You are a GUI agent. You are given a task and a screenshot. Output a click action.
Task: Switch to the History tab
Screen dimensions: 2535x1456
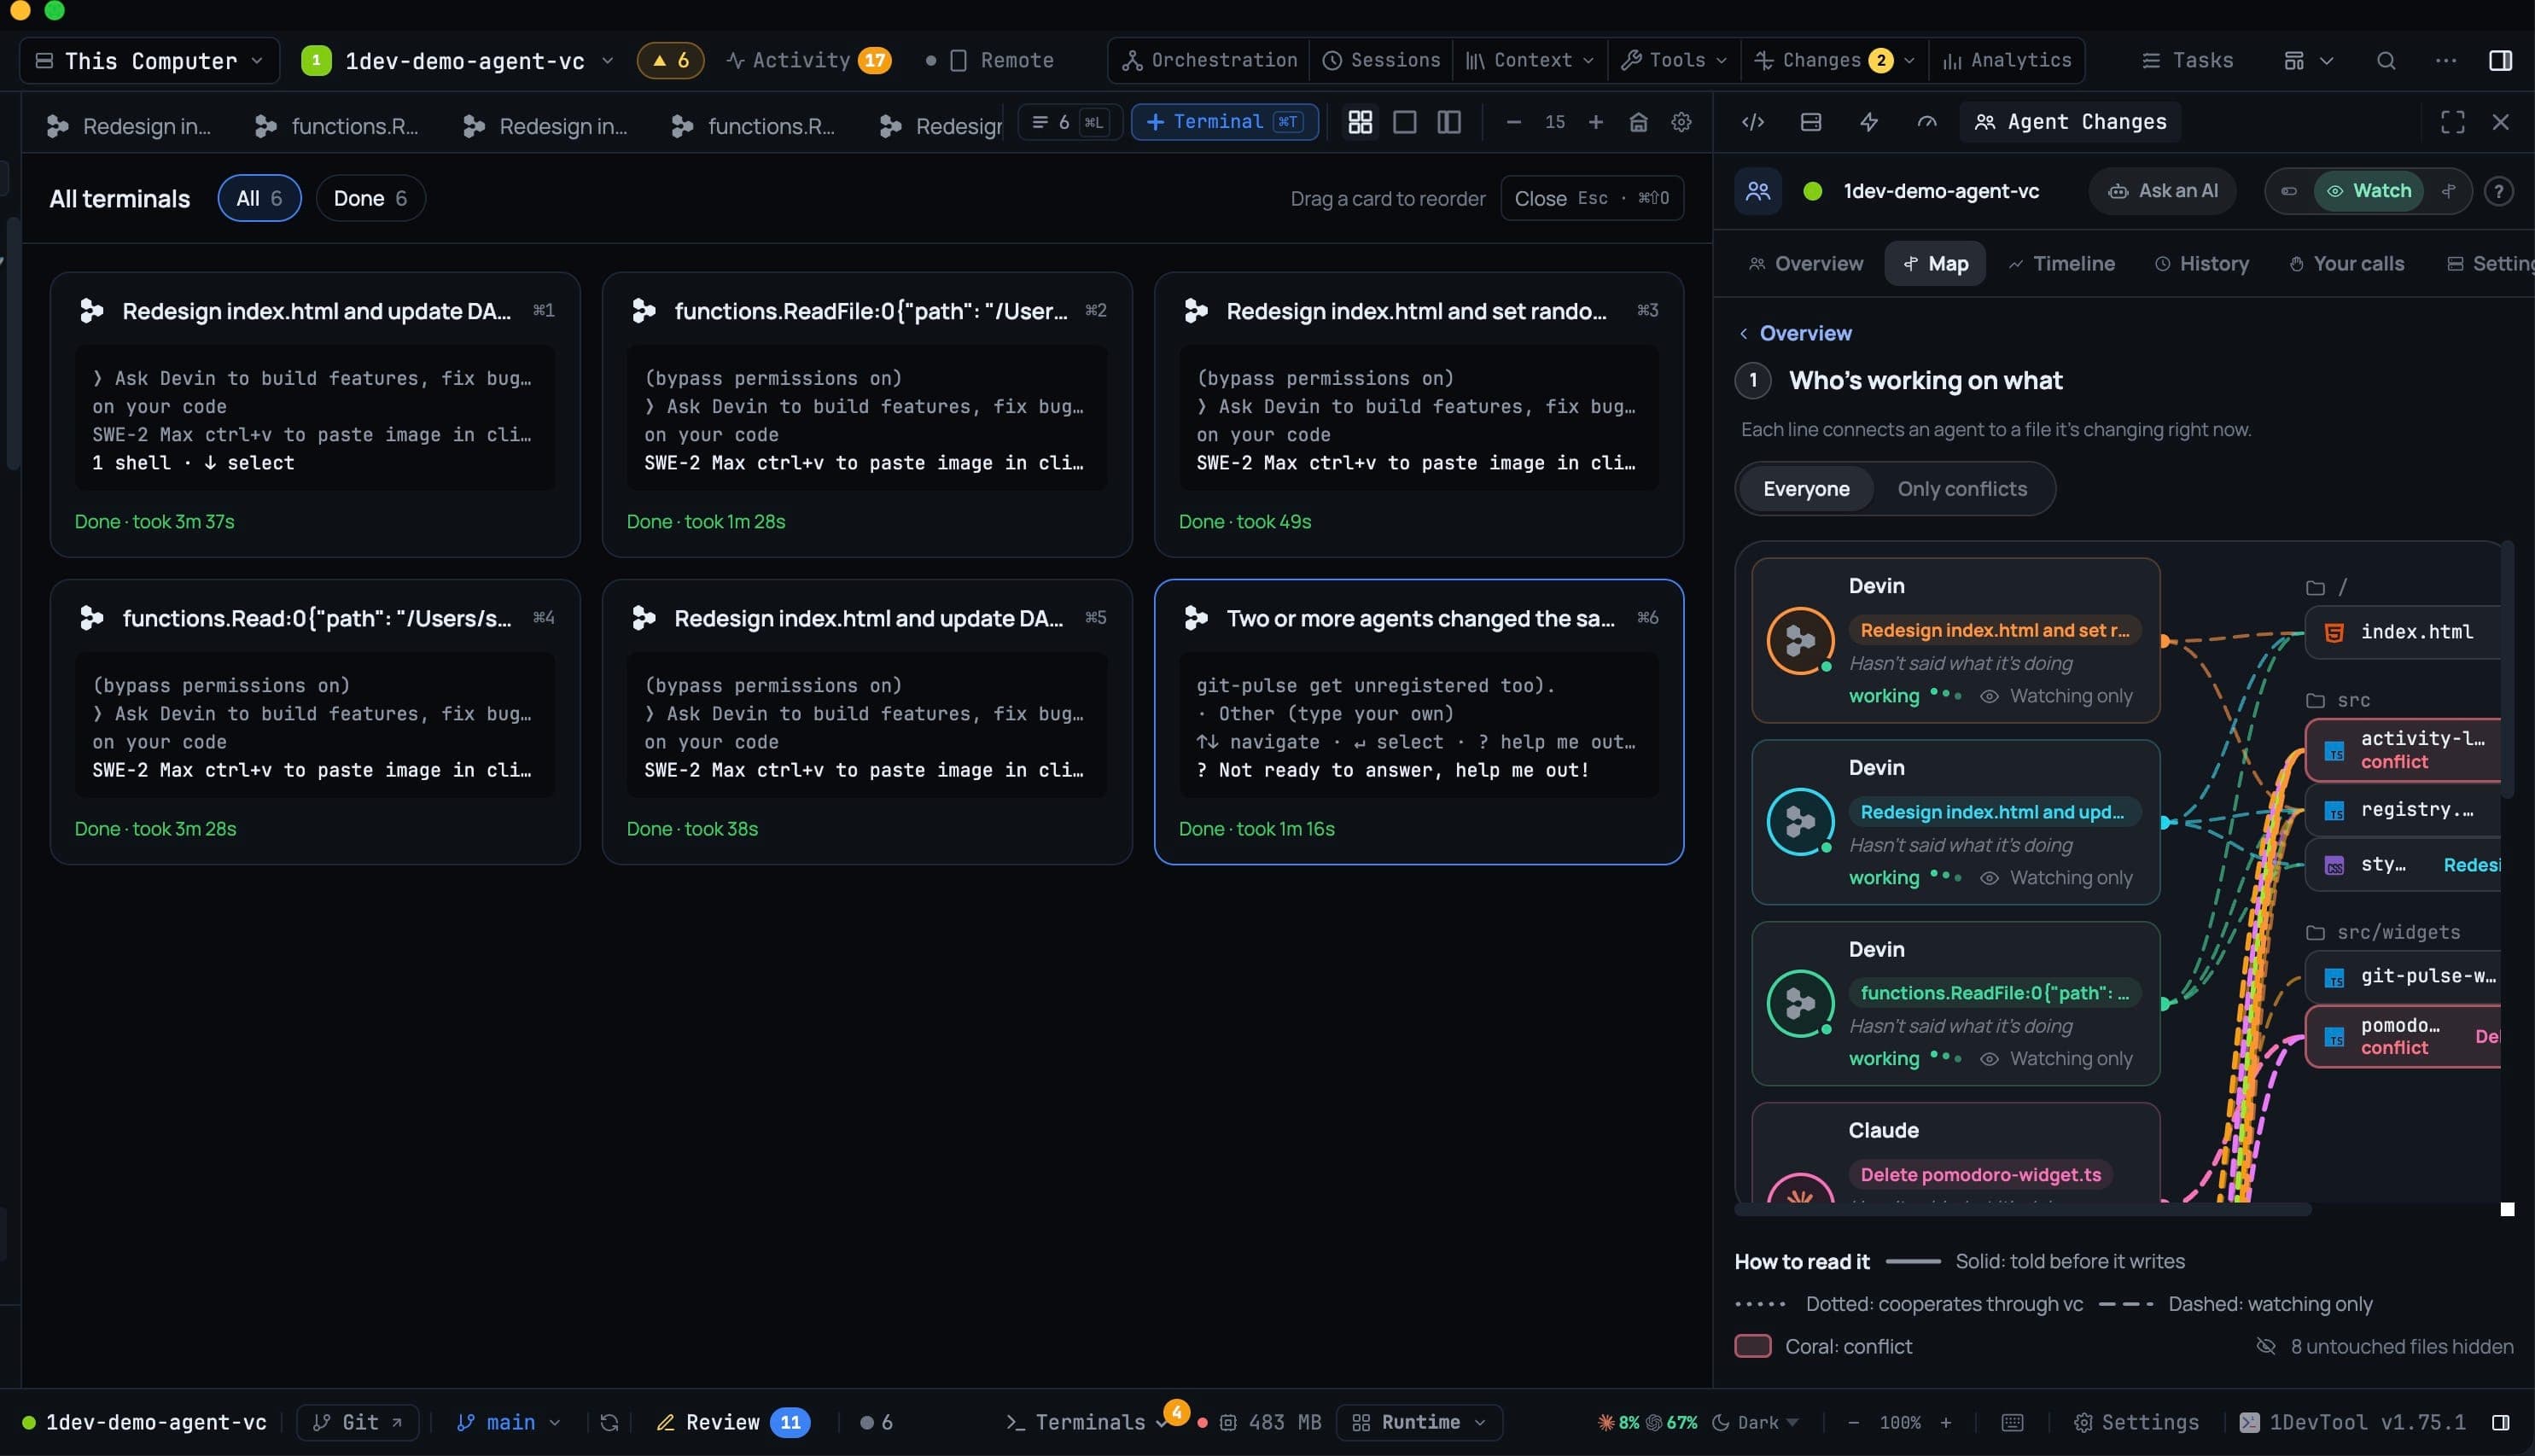click(x=2201, y=264)
